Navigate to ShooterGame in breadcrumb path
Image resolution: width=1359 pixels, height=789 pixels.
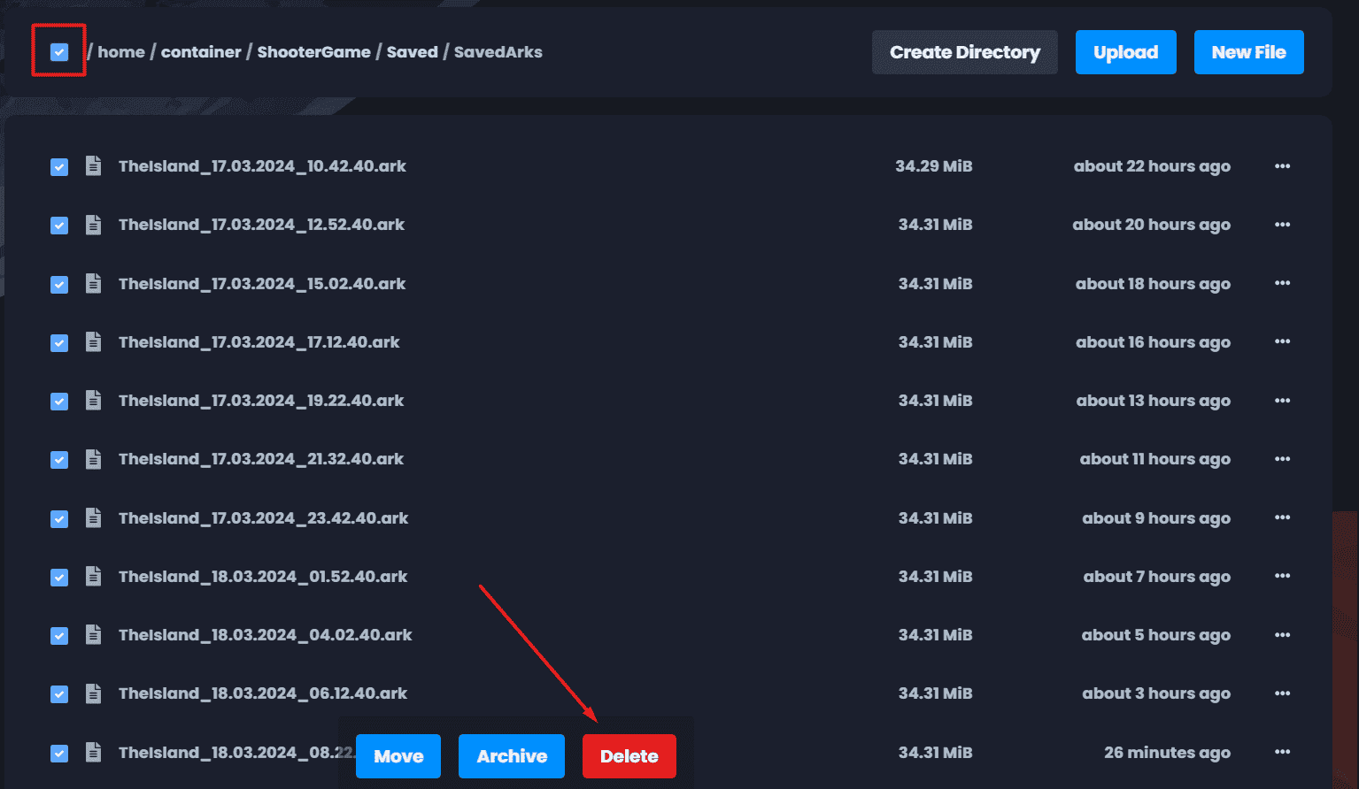coord(313,52)
